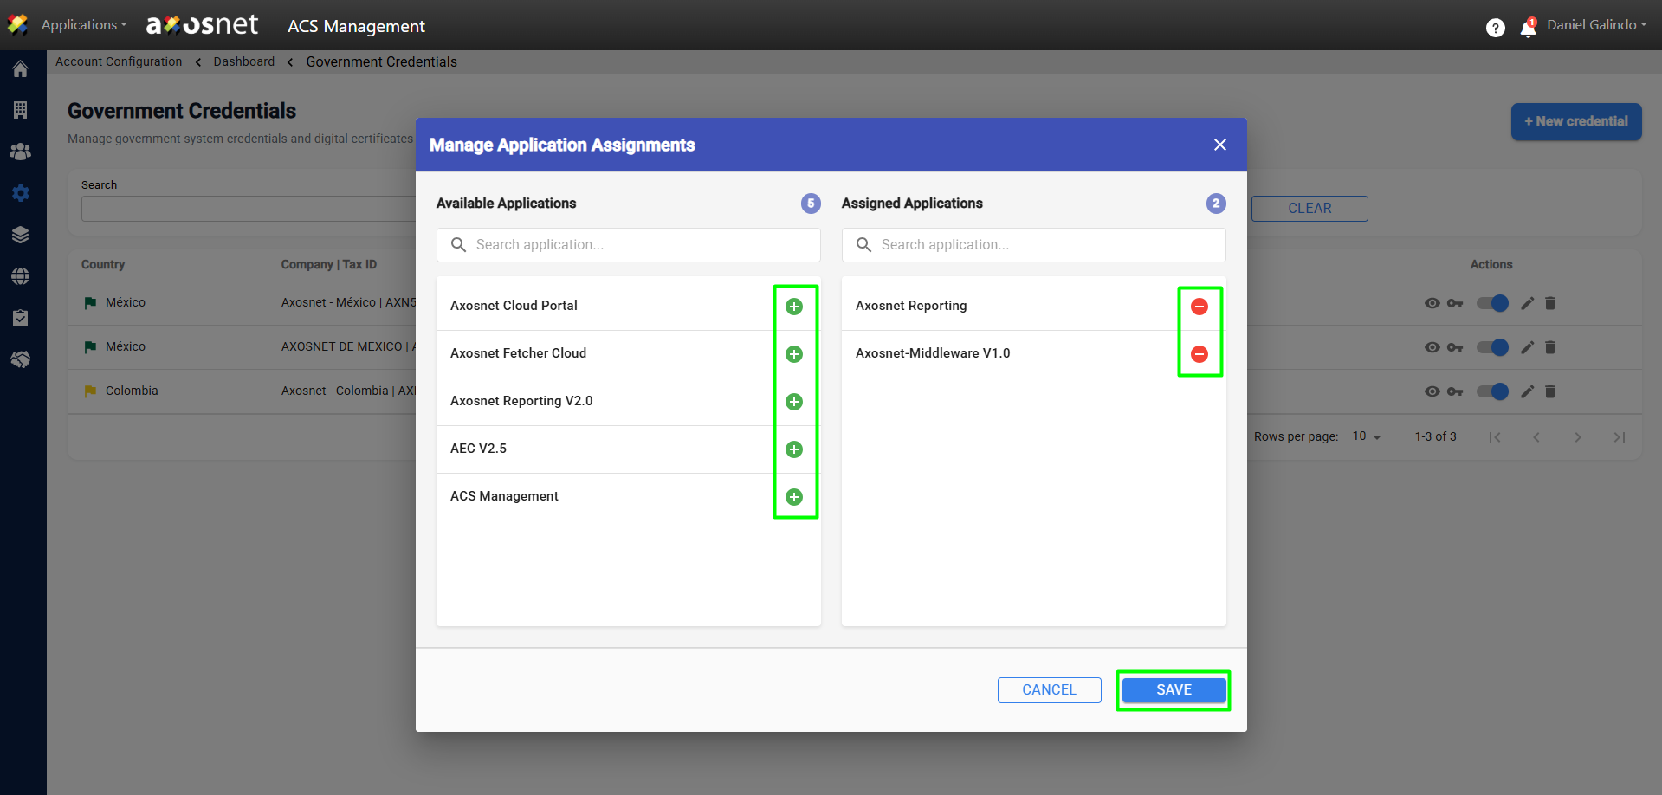This screenshot has width=1662, height=795.
Task: Remove Axosnet Reporting from assigned applications
Action: click(1199, 307)
